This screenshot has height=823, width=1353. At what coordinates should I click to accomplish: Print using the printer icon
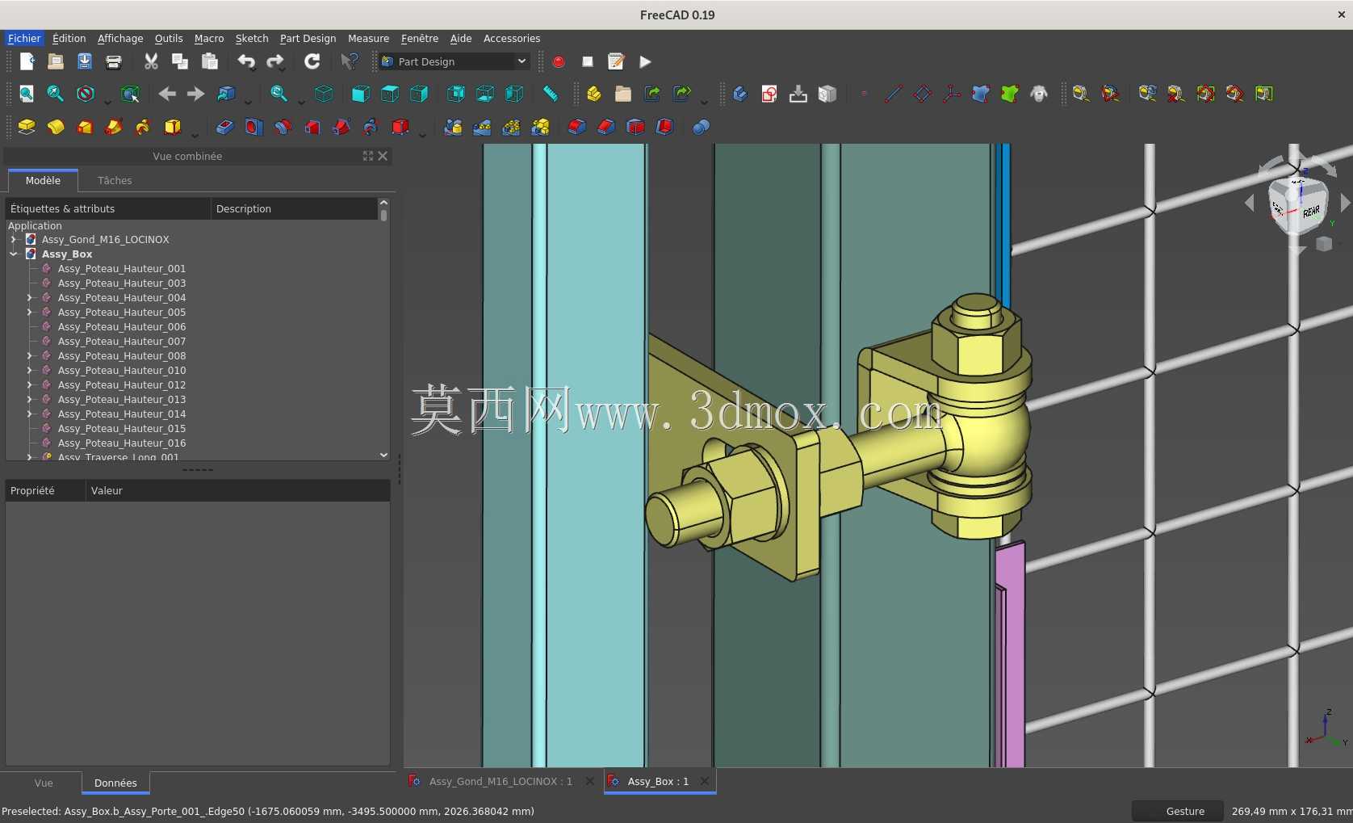(114, 61)
